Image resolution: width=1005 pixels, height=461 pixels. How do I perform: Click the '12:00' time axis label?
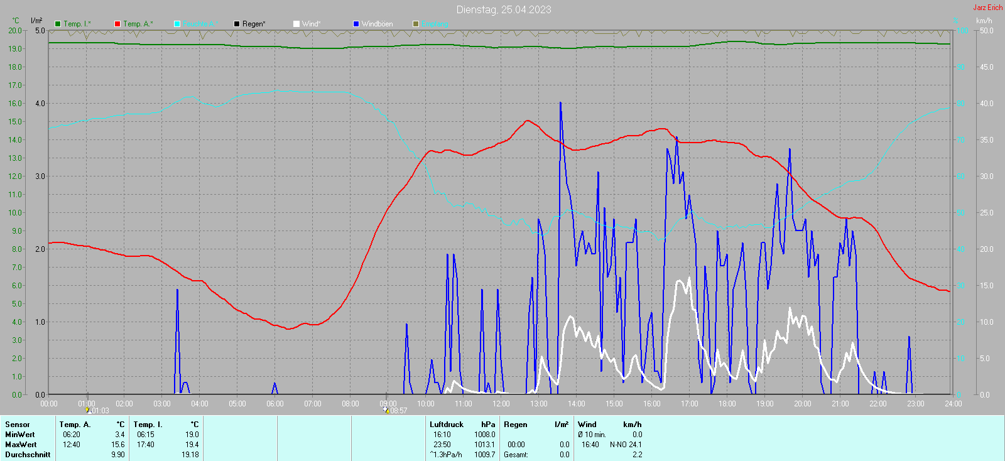click(x=501, y=404)
